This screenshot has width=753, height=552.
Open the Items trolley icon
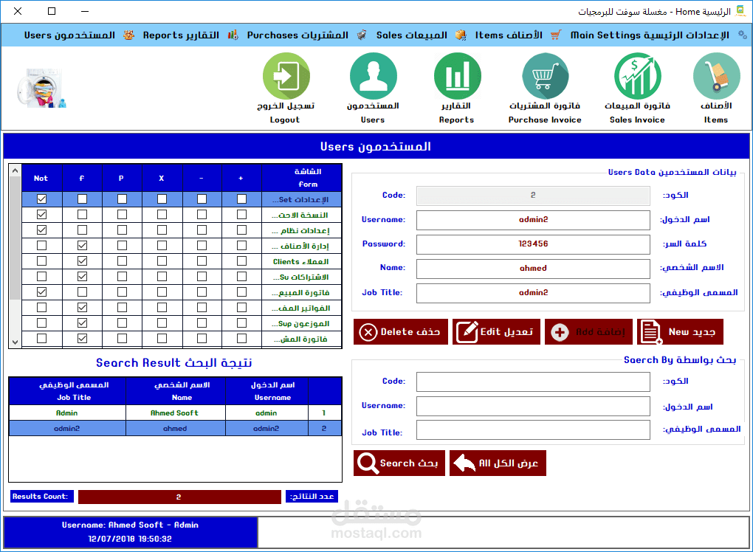(717, 76)
